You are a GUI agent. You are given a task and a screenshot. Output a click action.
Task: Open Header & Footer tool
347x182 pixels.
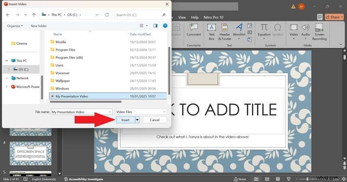225,32
